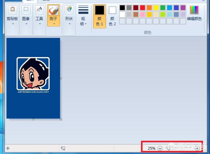
Task: Pick the green color swatch
Action: click(x=163, y=8)
